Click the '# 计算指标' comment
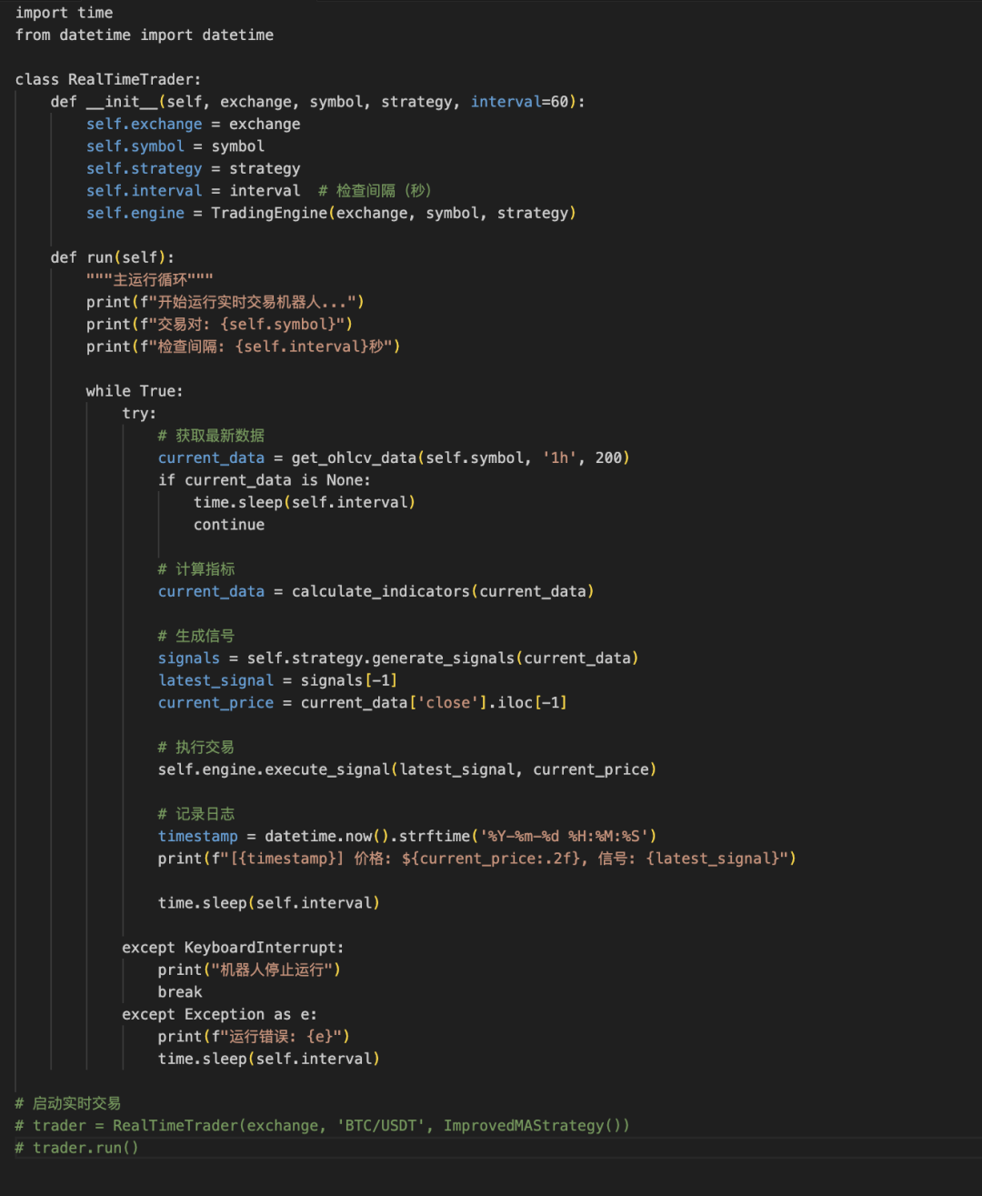The image size is (982, 1196). pyautogui.click(x=196, y=569)
